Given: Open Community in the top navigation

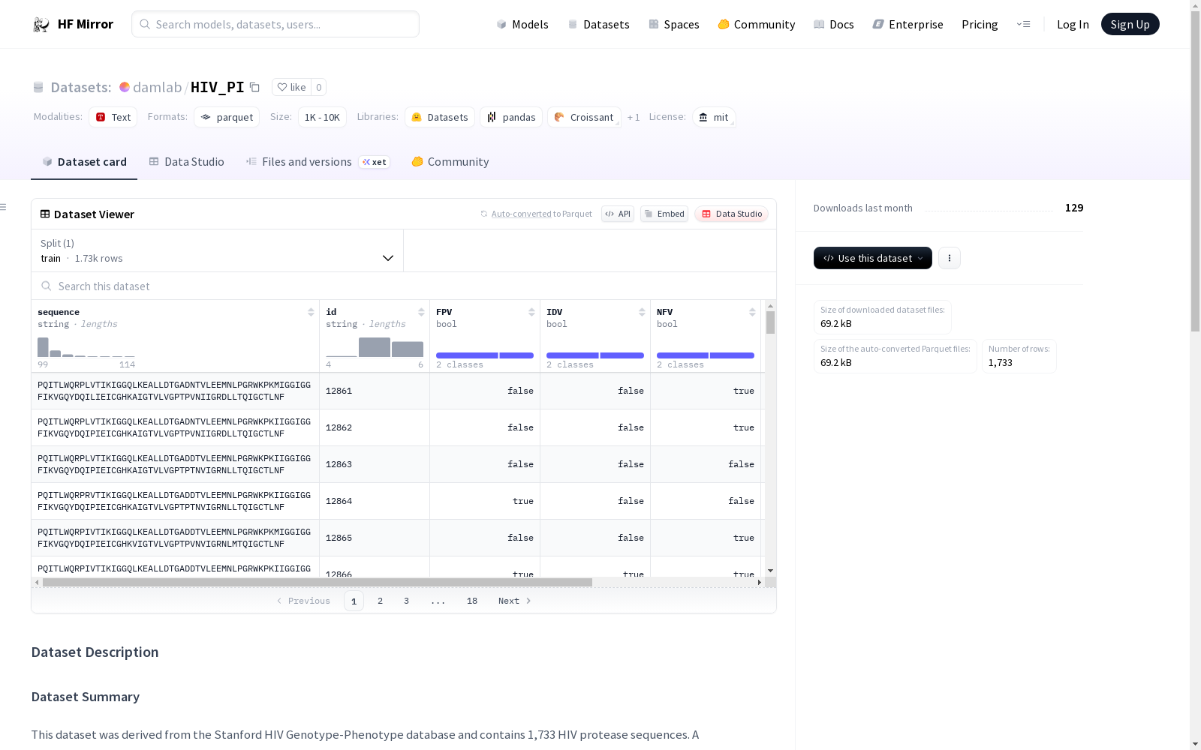Looking at the screenshot, I should [x=757, y=24].
